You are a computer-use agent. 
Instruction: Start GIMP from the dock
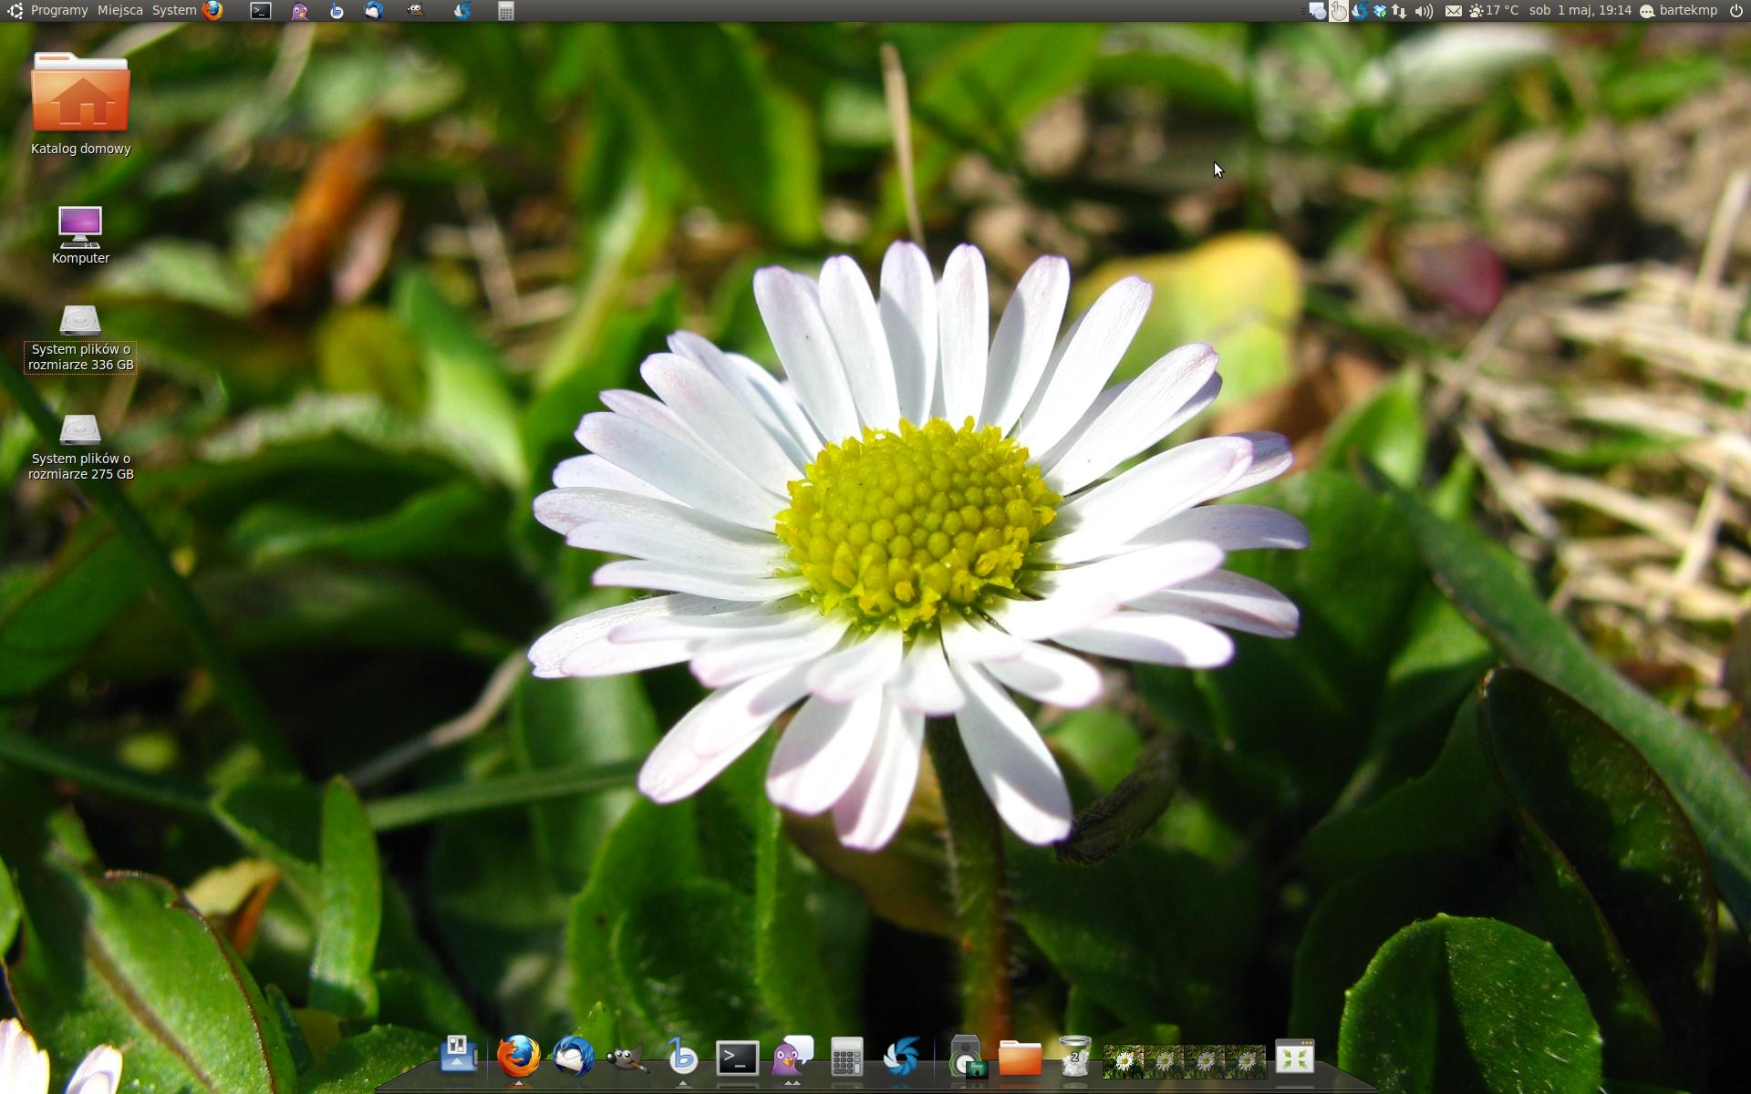627,1059
